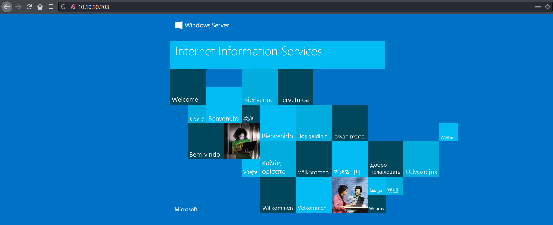Show the insecure connection padlock info
This screenshot has height=225, width=553.
[73, 7]
